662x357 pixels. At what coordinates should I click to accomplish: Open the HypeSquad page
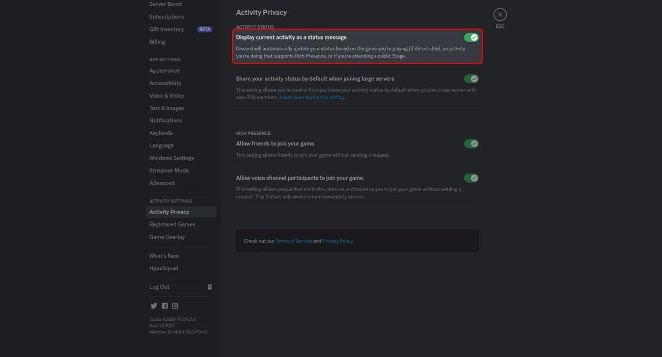point(163,267)
